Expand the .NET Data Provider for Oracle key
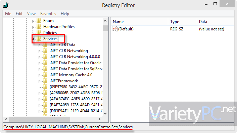 tap(39, 63)
